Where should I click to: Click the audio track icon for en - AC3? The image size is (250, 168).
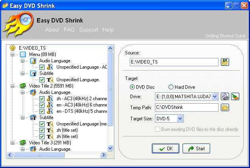[x=50, y=105]
